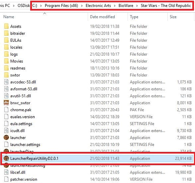Screen dimensions: 195x183
Task: Expand the chevron before OSDisk (C:)
Action: pos(14,6)
